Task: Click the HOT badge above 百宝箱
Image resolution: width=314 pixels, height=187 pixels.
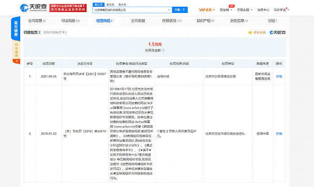Action: click(x=231, y=6)
